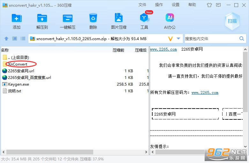Open the 文件 menu

[x=142, y=5]
